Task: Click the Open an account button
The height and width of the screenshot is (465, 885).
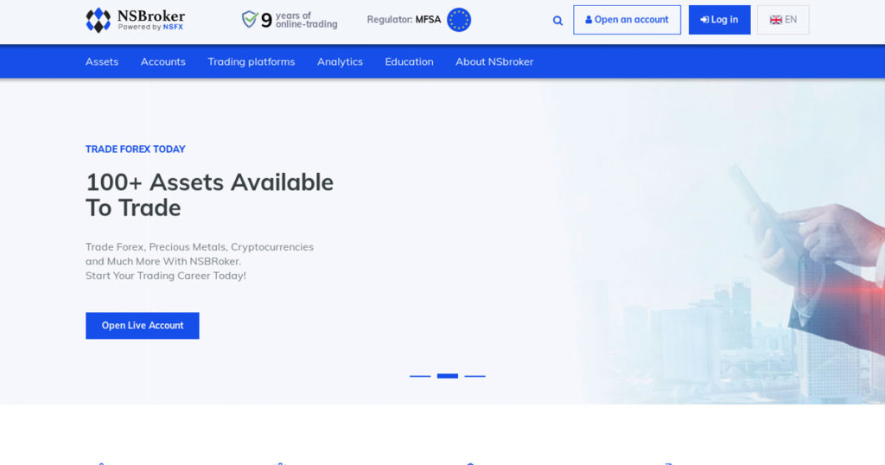Action: [627, 20]
